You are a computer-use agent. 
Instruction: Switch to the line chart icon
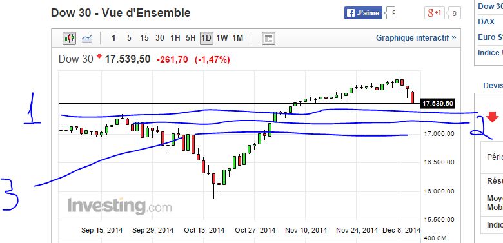pyautogui.click(x=86, y=39)
